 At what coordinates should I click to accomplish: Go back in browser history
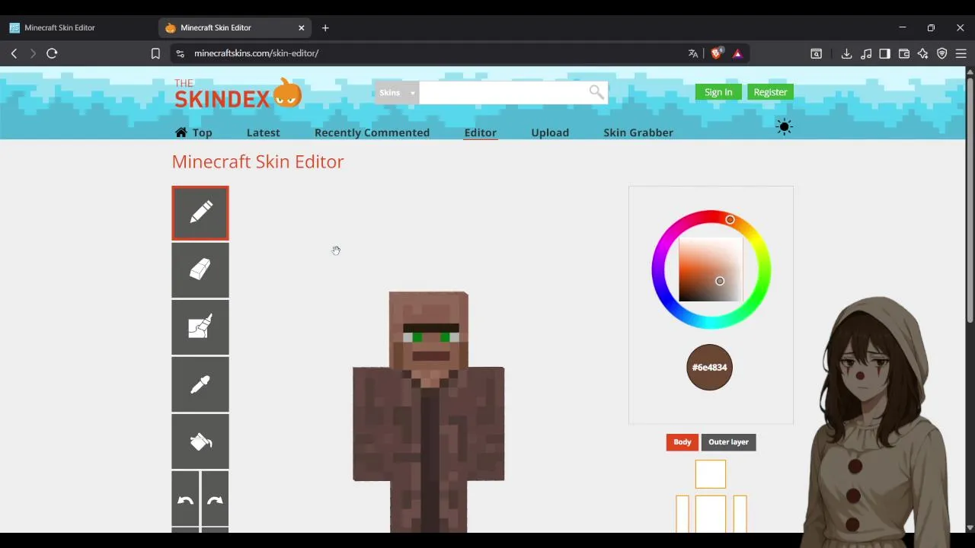tap(14, 53)
